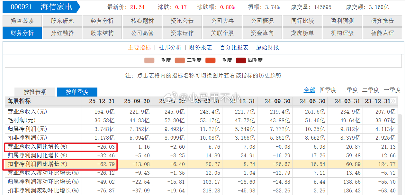405x195 pixels.
Task: Navigate to 资金流向
Action: 262,33
